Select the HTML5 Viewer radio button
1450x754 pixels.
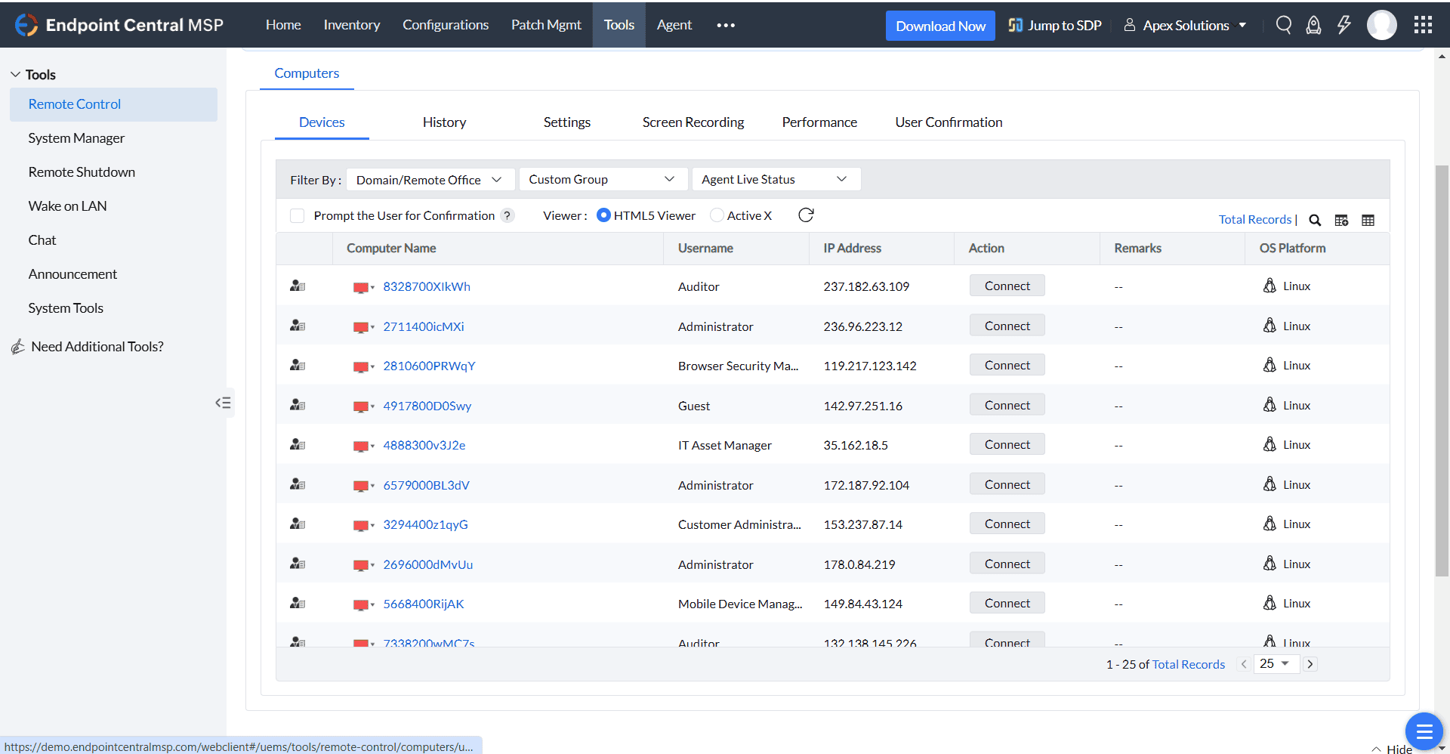pyautogui.click(x=603, y=215)
